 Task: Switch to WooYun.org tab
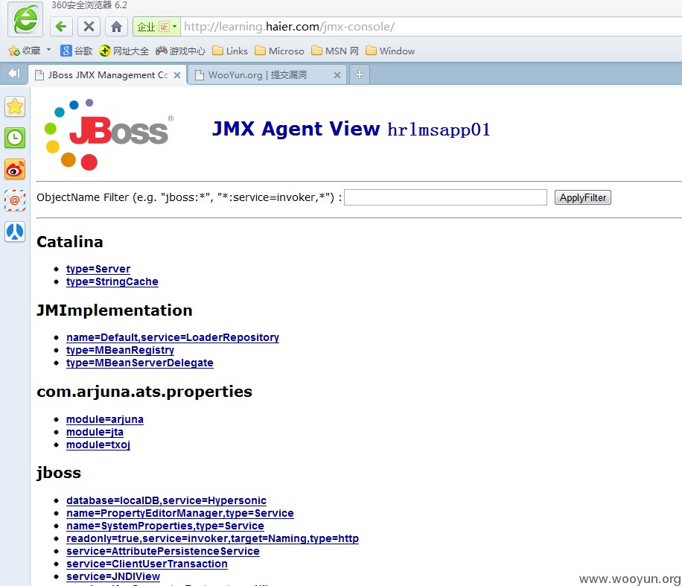(x=267, y=74)
